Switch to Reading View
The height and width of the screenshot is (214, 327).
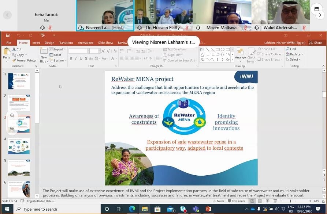[x=267, y=201]
